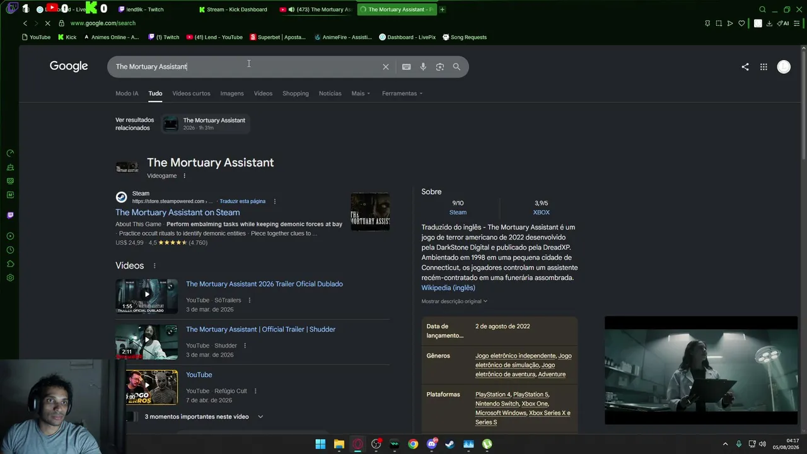Viewport: 807px width, 454px height.
Task: Open options for the SóTrailers video result
Action: [x=249, y=300]
